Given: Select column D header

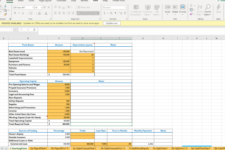Looking at the screenshot, I should [x=82, y=38].
